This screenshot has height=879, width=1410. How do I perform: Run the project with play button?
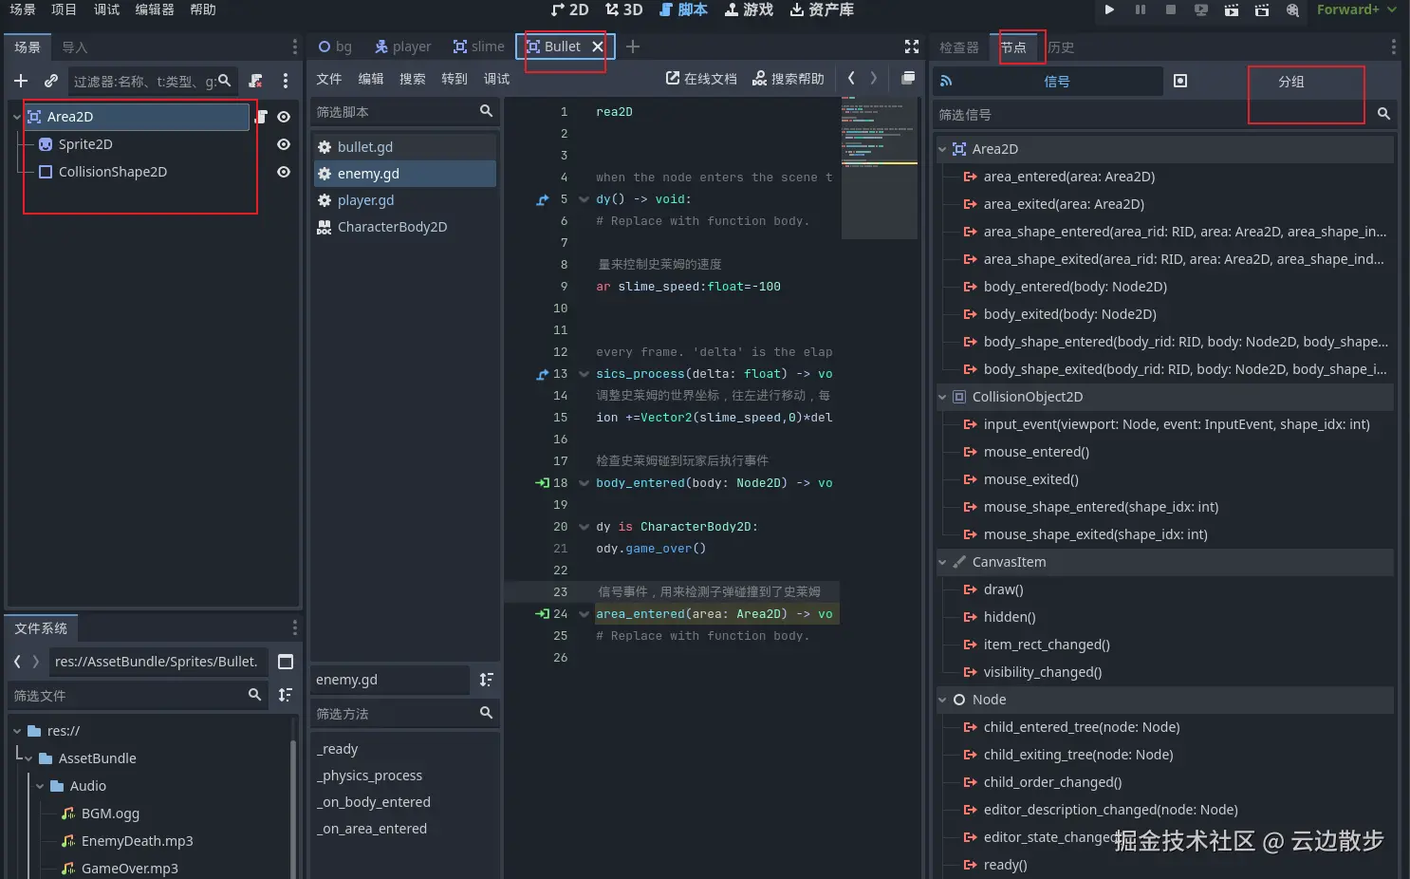point(1109,9)
